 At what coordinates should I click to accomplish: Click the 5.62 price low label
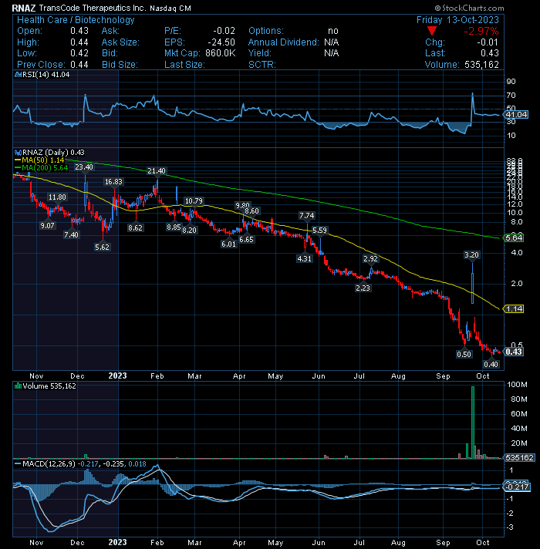tap(103, 247)
